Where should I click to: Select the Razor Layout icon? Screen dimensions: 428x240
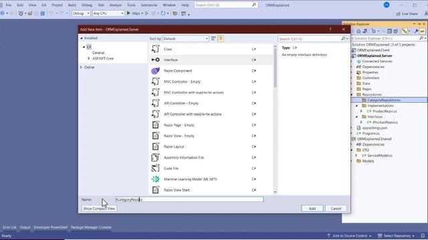pyautogui.click(x=155, y=147)
